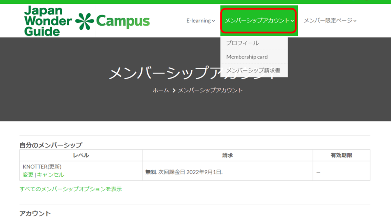Click the 変更 link under KNOTTER
391x221 pixels.
pos(28,175)
